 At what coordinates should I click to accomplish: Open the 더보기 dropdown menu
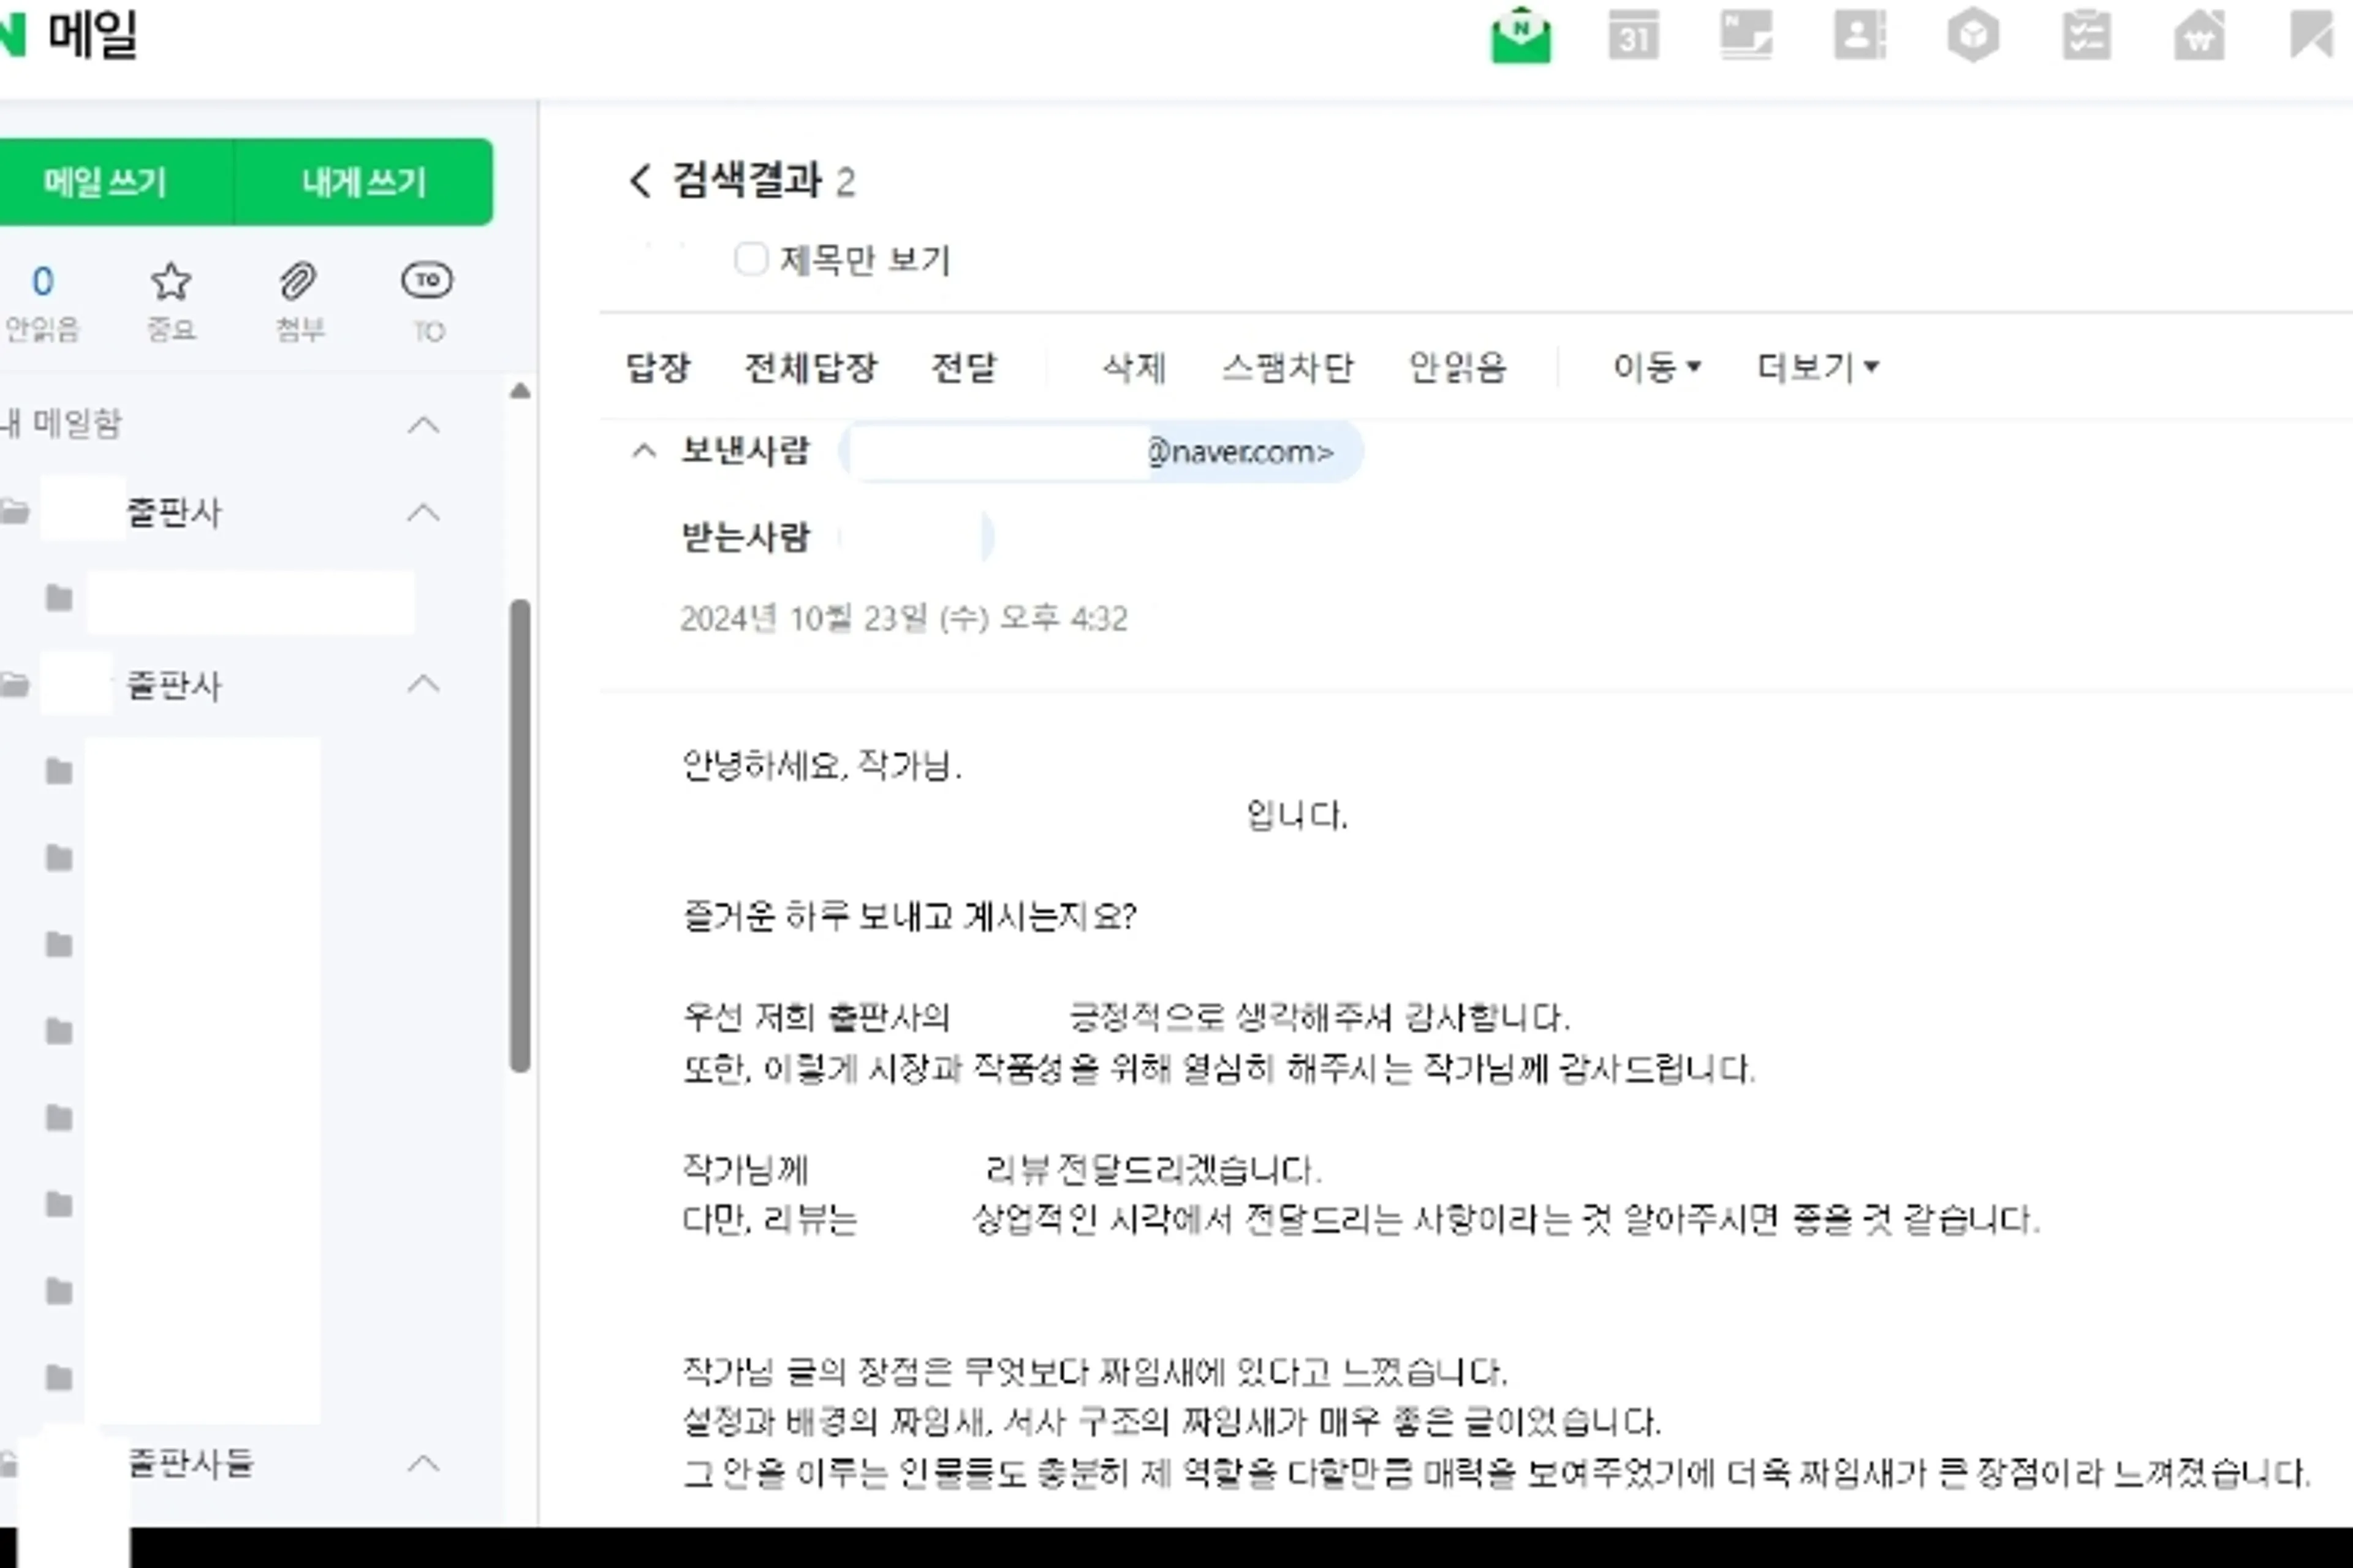(1818, 367)
